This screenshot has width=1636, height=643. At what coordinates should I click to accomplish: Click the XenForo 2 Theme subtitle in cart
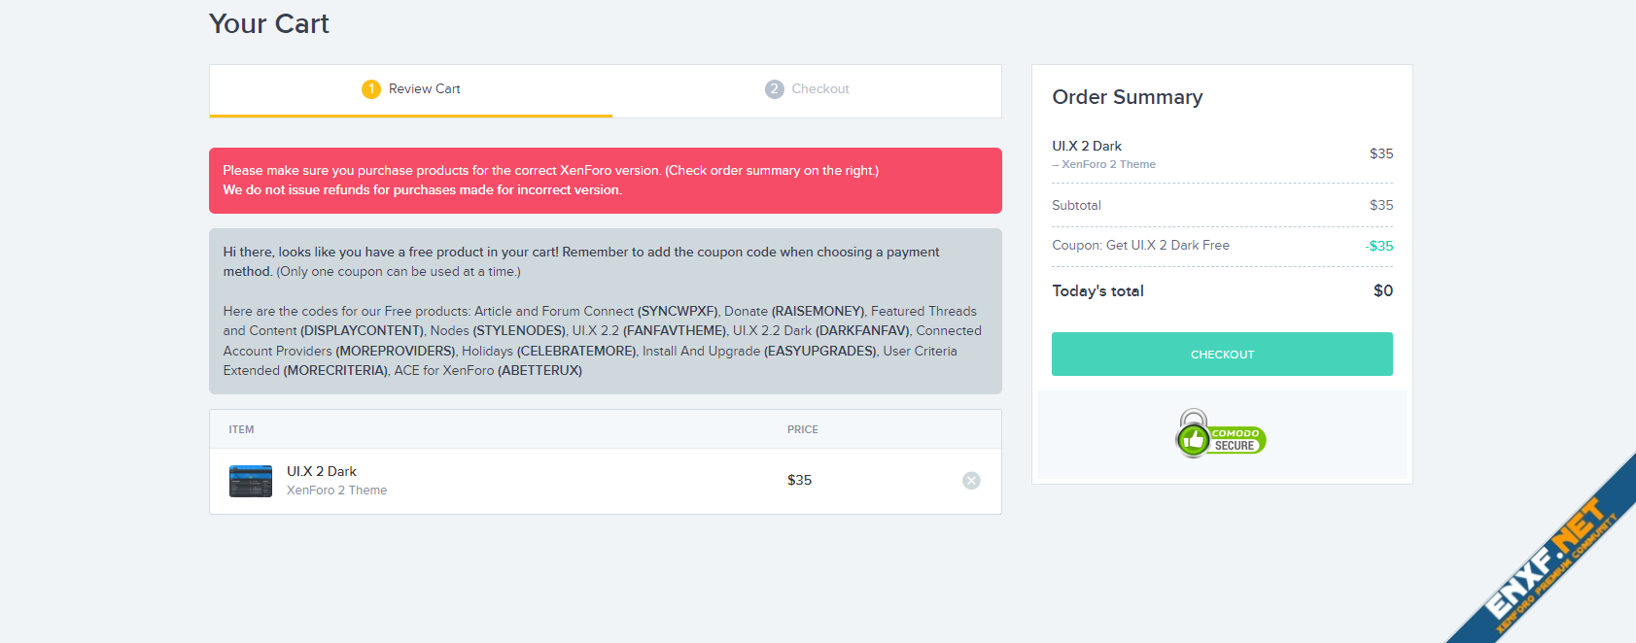(x=336, y=491)
